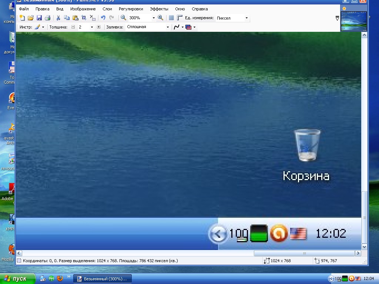The height and width of the screenshot is (284, 379).
Task: Save the image with the floppy icon
Action: click(39, 18)
